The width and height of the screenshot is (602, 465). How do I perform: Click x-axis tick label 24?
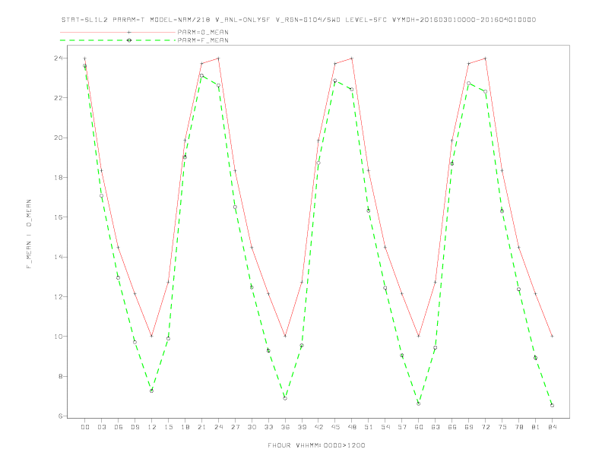click(x=218, y=427)
